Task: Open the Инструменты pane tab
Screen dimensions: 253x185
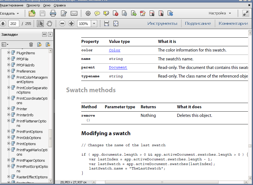Action: click(x=162, y=24)
